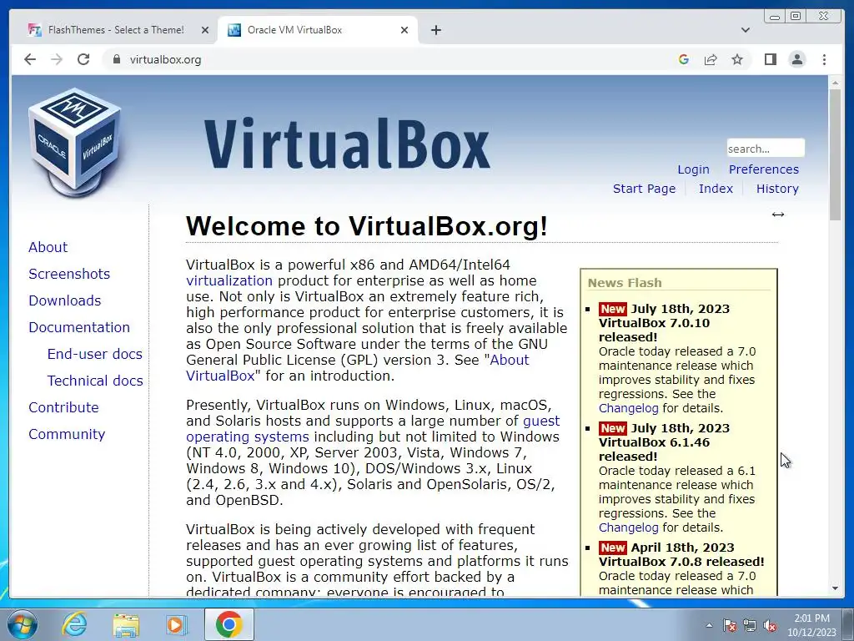The height and width of the screenshot is (641, 854).
Task: Click the page's vertical scrollbar thumb
Action: pos(835,154)
